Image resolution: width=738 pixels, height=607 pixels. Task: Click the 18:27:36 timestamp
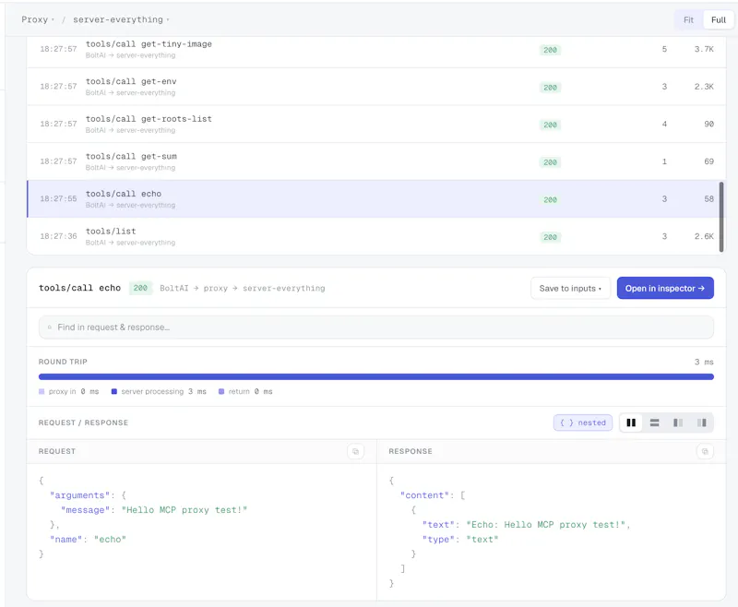pos(58,236)
